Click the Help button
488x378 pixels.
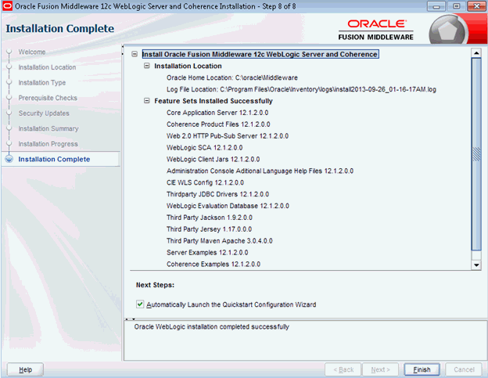coord(25,369)
